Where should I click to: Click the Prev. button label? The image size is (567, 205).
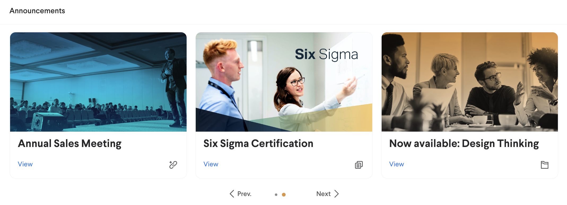pyautogui.click(x=244, y=194)
